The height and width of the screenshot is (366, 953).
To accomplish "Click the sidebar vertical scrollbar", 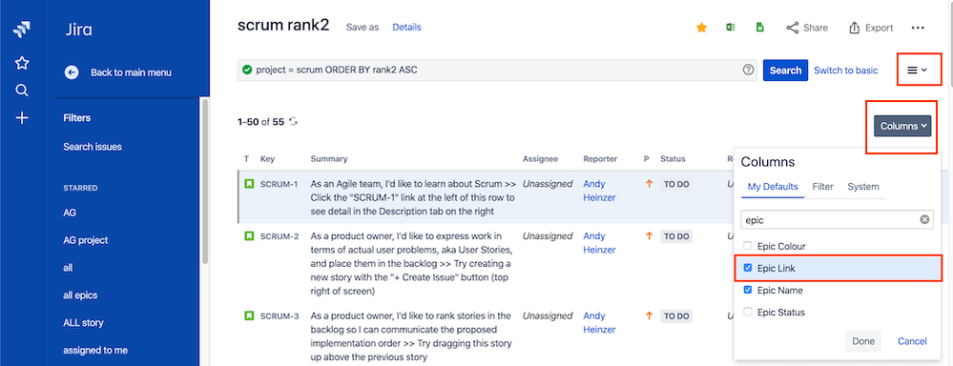I will 205,182.
